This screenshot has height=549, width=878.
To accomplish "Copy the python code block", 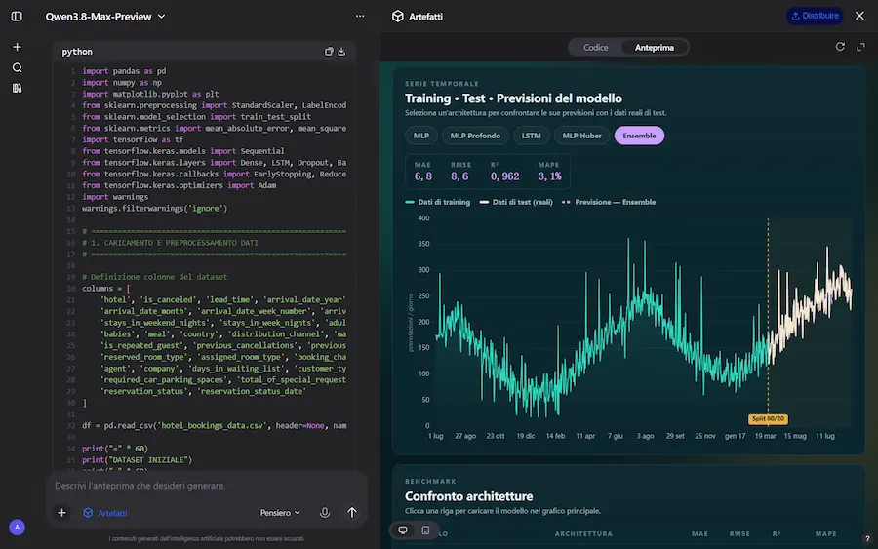I will [329, 52].
